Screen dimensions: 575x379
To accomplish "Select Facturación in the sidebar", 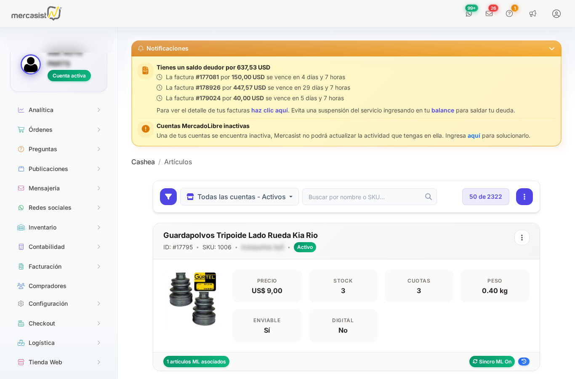I will tap(59, 267).
